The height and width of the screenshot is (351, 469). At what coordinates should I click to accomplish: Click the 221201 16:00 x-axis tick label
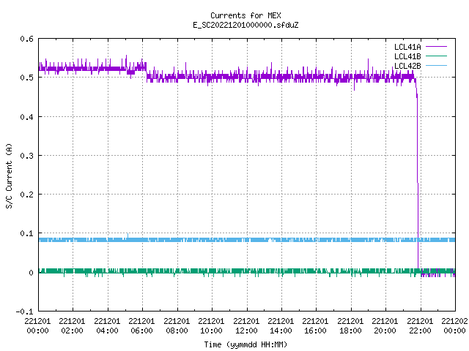316,326
